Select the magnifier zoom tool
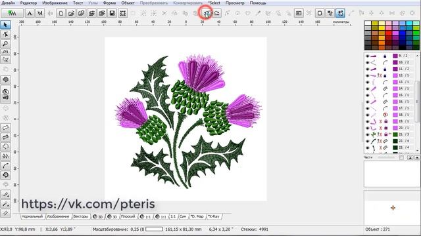Viewport: 421px width, 236px height. point(6,44)
